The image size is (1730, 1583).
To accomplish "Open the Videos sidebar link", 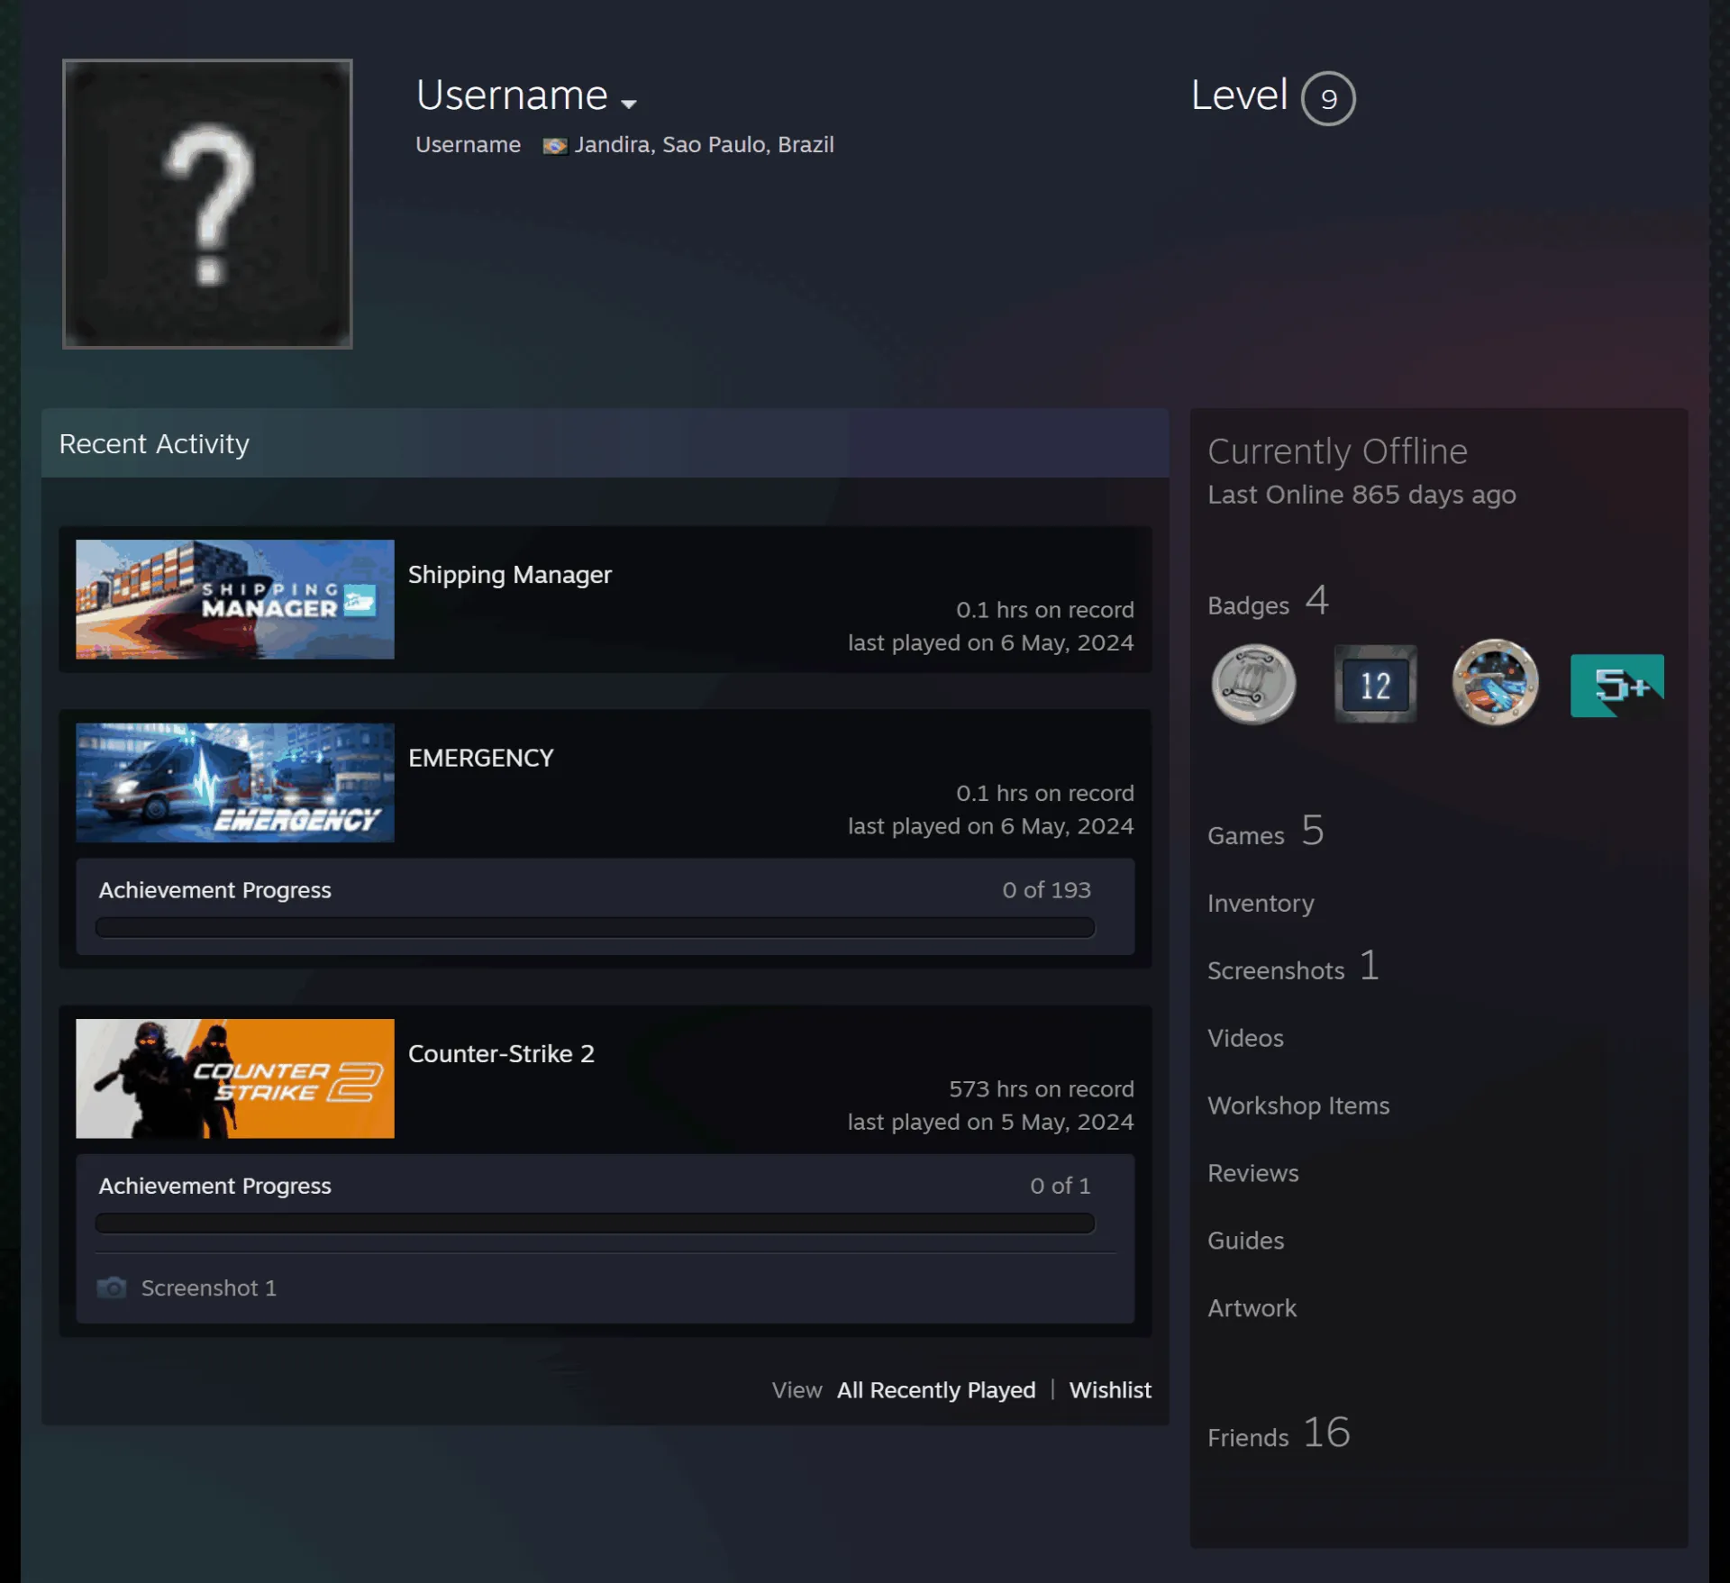I will (x=1245, y=1038).
